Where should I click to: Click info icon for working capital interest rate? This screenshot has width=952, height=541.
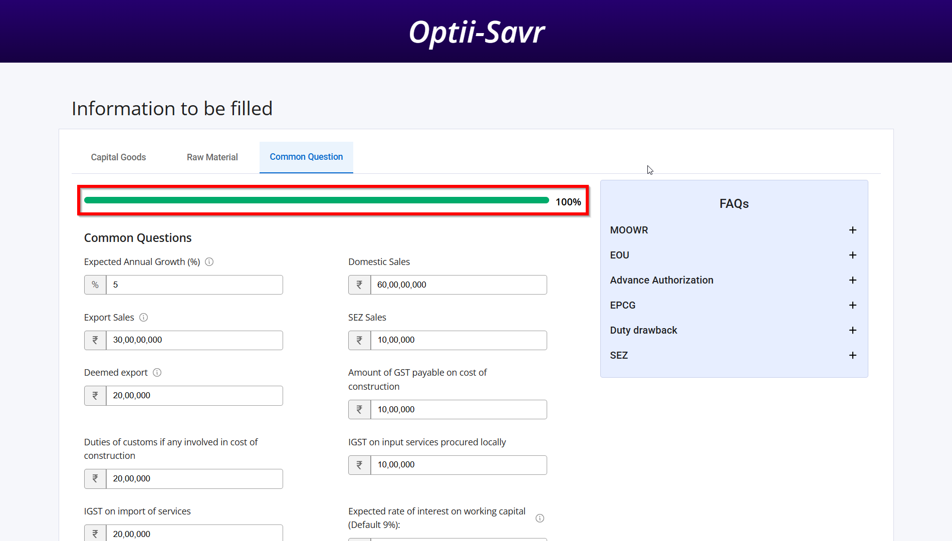[540, 518]
